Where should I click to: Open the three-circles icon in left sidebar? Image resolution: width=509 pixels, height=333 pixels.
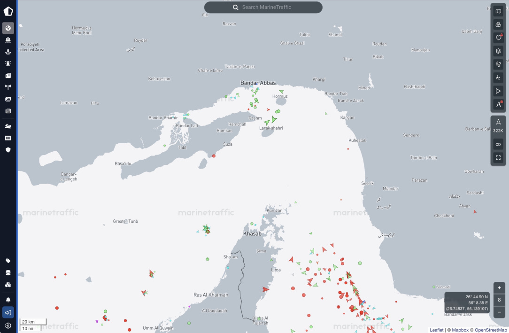click(x=8, y=285)
